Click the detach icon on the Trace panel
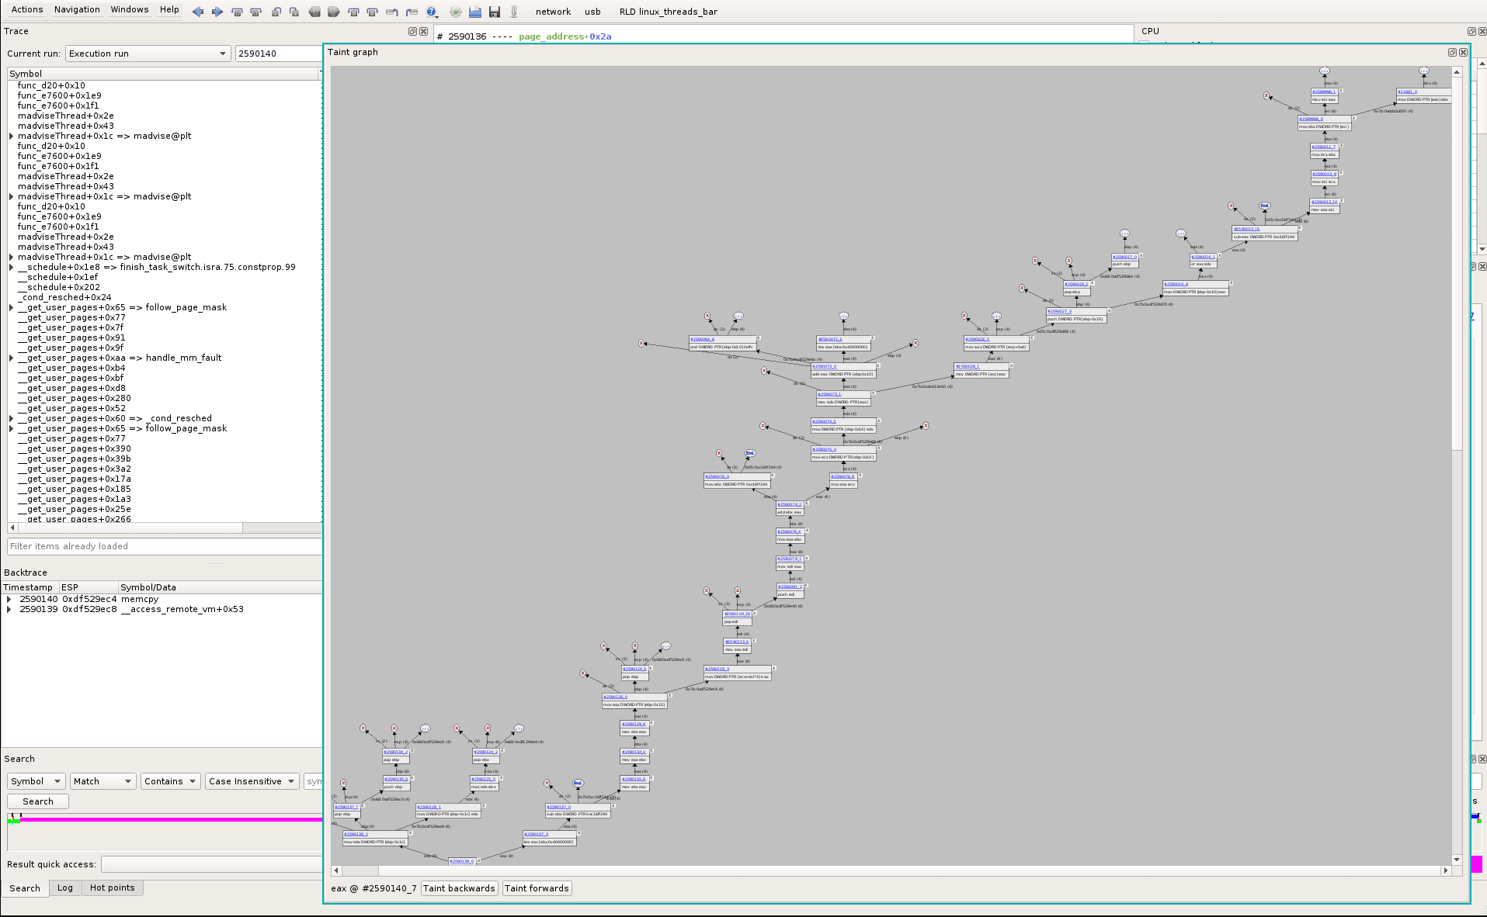This screenshot has width=1487, height=917. (x=412, y=31)
